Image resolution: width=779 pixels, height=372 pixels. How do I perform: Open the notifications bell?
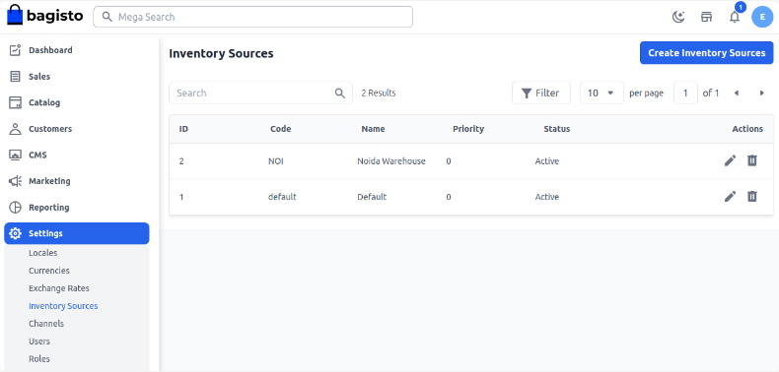point(735,17)
